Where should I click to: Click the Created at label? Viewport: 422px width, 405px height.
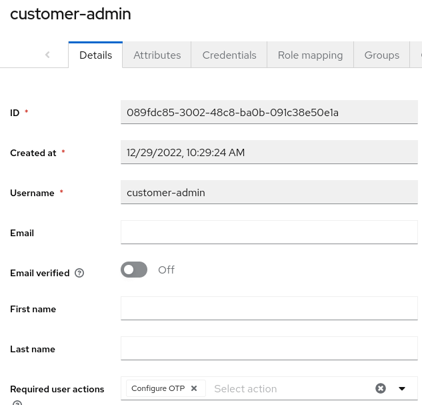point(33,153)
